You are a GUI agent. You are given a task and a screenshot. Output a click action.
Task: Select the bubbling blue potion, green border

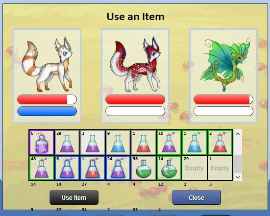195,143
